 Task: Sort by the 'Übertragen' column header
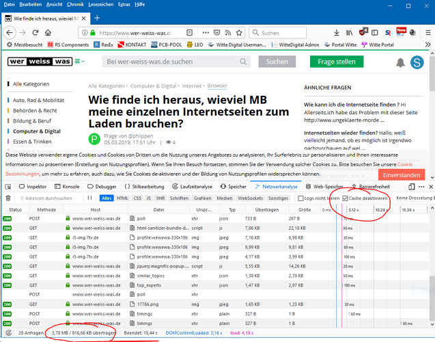coord(266,209)
